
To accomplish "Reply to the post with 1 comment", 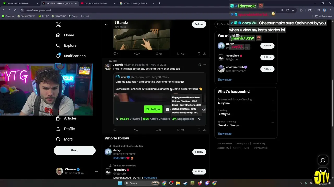I will 116,54.
